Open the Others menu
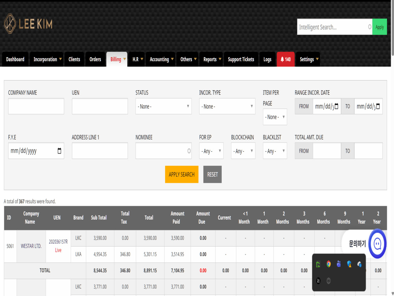This screenshot has height=296, width=394. 188,60
